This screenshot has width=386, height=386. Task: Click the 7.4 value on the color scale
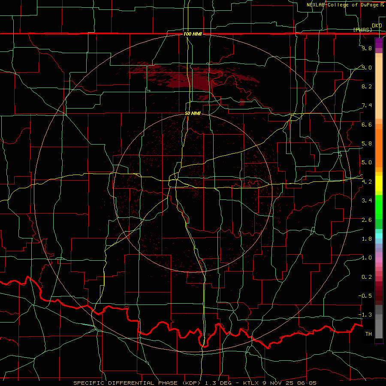(367, 106)
